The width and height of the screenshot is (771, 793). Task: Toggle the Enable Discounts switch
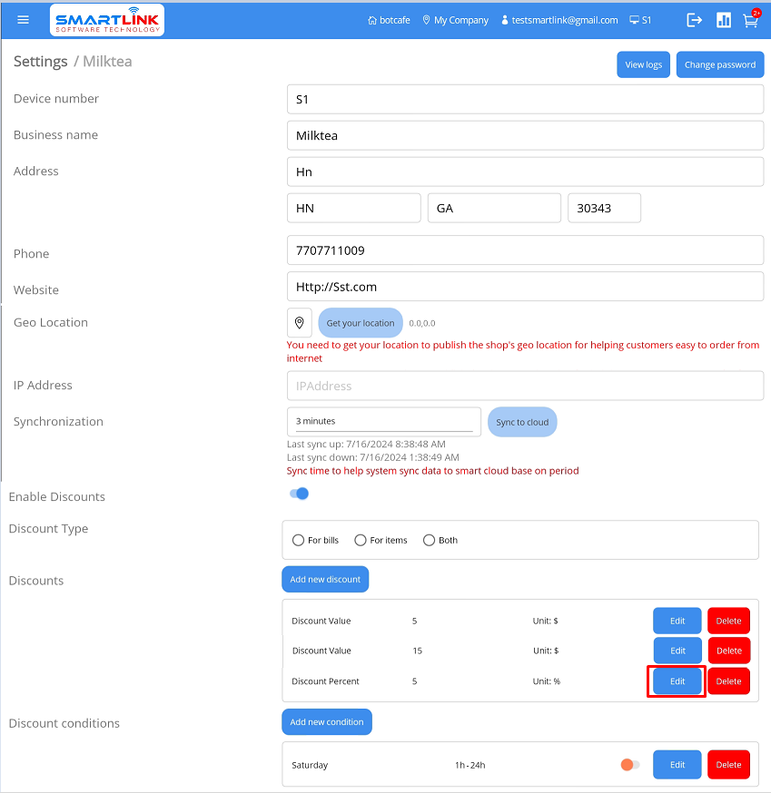299,494
